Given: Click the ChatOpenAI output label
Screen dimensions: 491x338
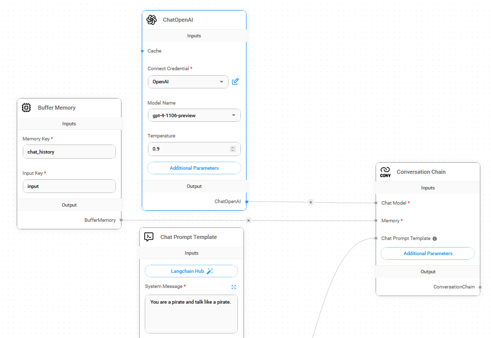Looking at the screenshot, I should (228, 202).
